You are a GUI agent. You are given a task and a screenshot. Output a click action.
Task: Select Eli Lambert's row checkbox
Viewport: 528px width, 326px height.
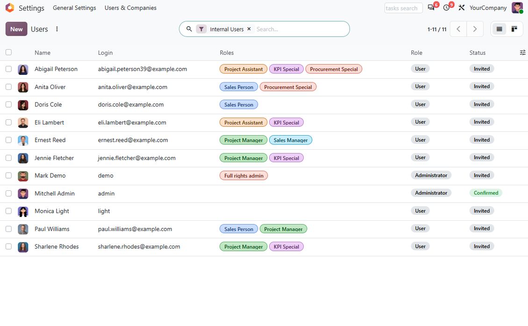[8, 123]
